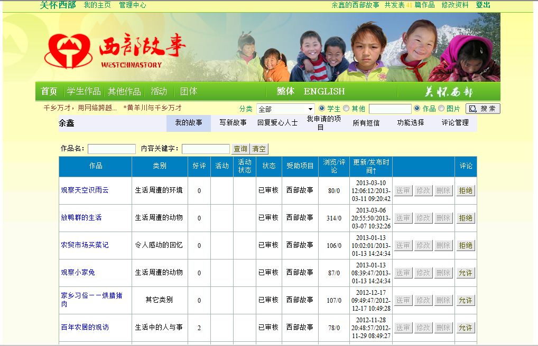
Task: Open 首页 in the green navigation bar
Action: tap(49, 91)
